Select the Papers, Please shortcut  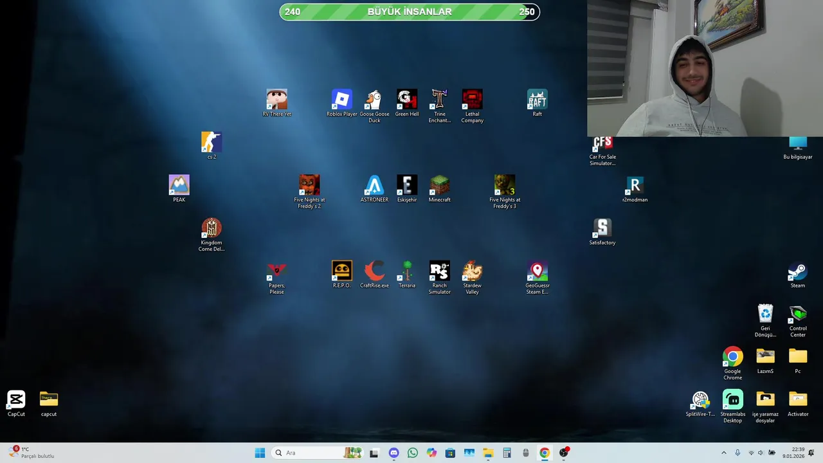pyautogui.click(x=276, y=278)
